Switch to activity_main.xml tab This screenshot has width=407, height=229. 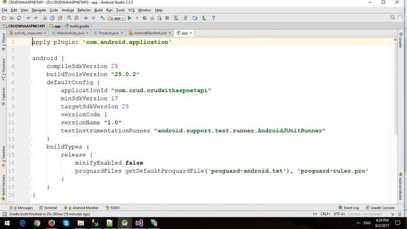click(28, 33)
